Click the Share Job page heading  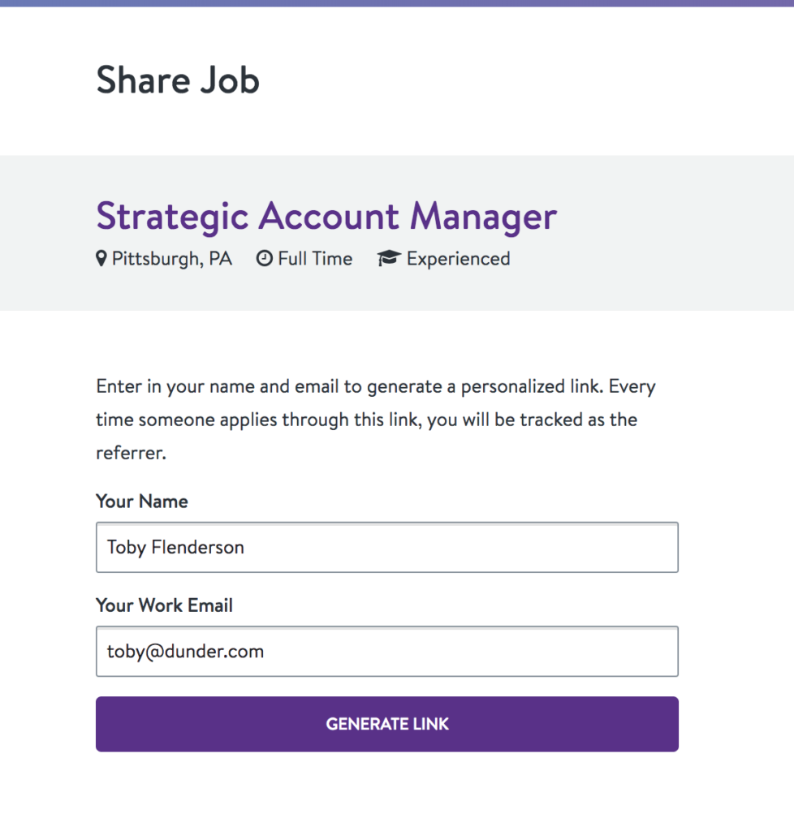tap(178, 80)
